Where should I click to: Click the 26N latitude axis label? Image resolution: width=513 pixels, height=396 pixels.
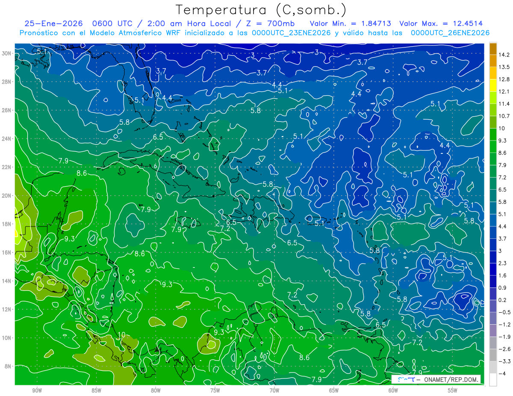(x=7, y=110)
